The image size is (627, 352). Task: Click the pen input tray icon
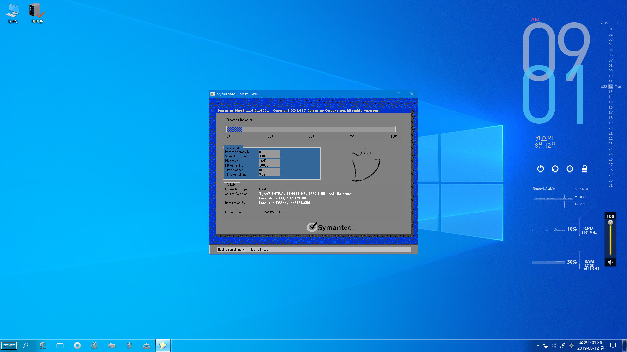point(563,345)
